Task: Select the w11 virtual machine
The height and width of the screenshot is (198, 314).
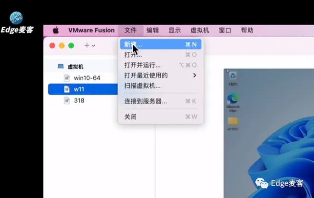Action: tap(82, 89)
